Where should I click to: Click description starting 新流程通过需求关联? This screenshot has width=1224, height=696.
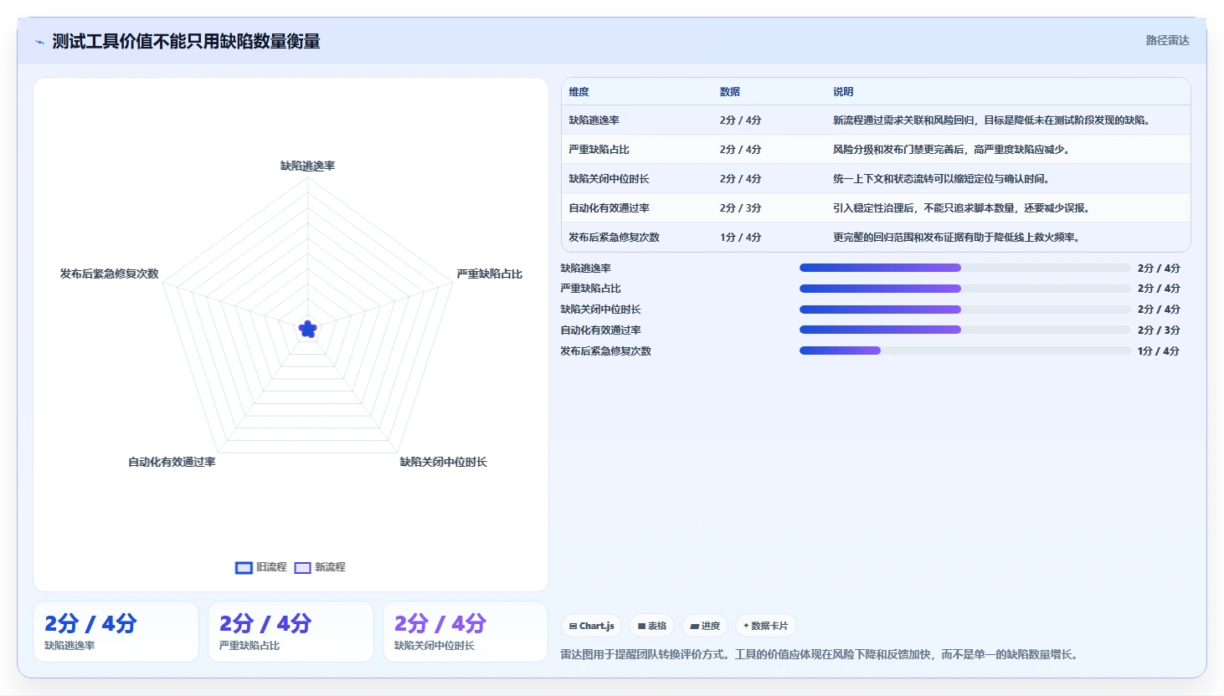992,120
